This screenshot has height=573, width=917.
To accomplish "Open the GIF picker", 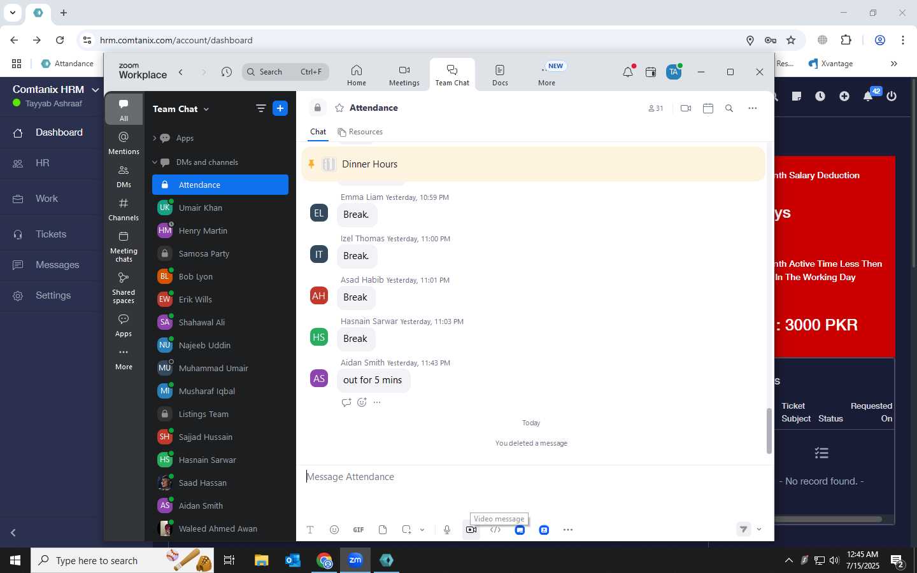I will click(x=359, y=530).
